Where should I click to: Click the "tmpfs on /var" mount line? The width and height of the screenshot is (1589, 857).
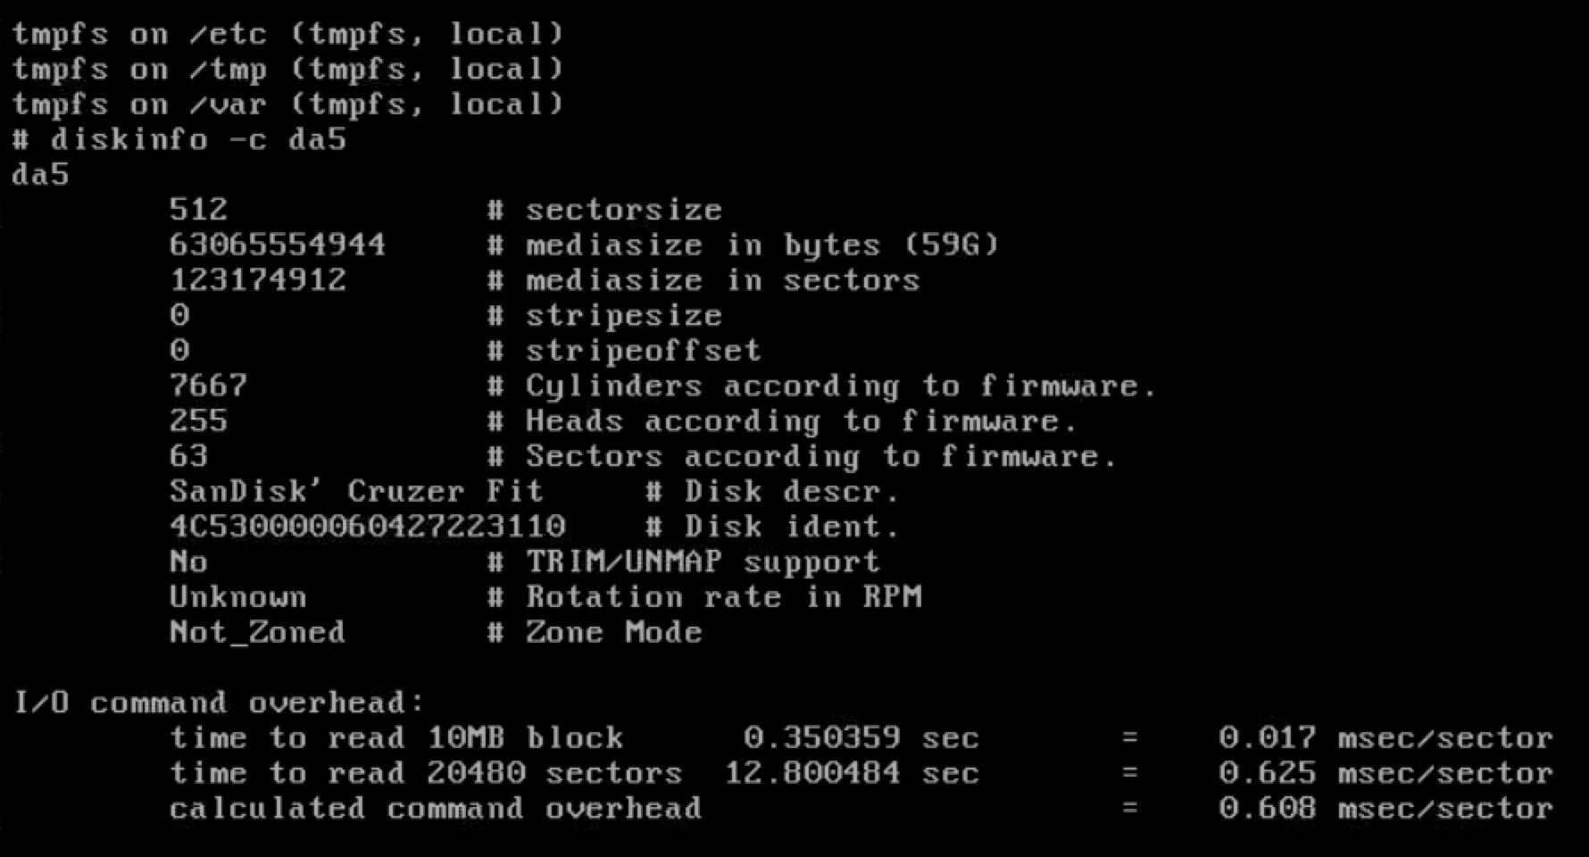[x=287, y=104]
